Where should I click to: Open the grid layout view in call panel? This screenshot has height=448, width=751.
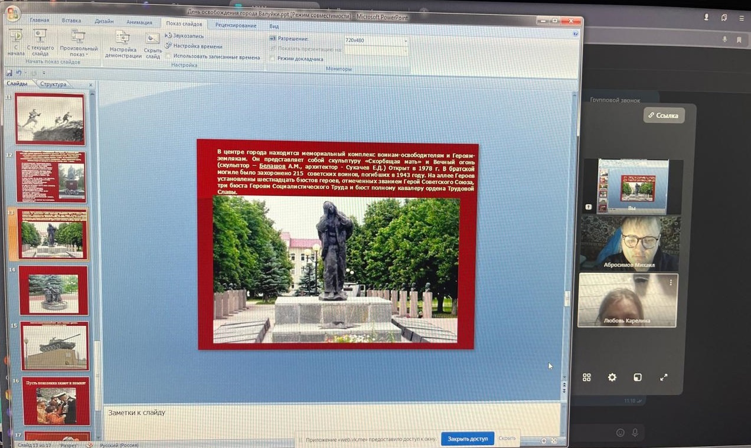tap(586, 377)
